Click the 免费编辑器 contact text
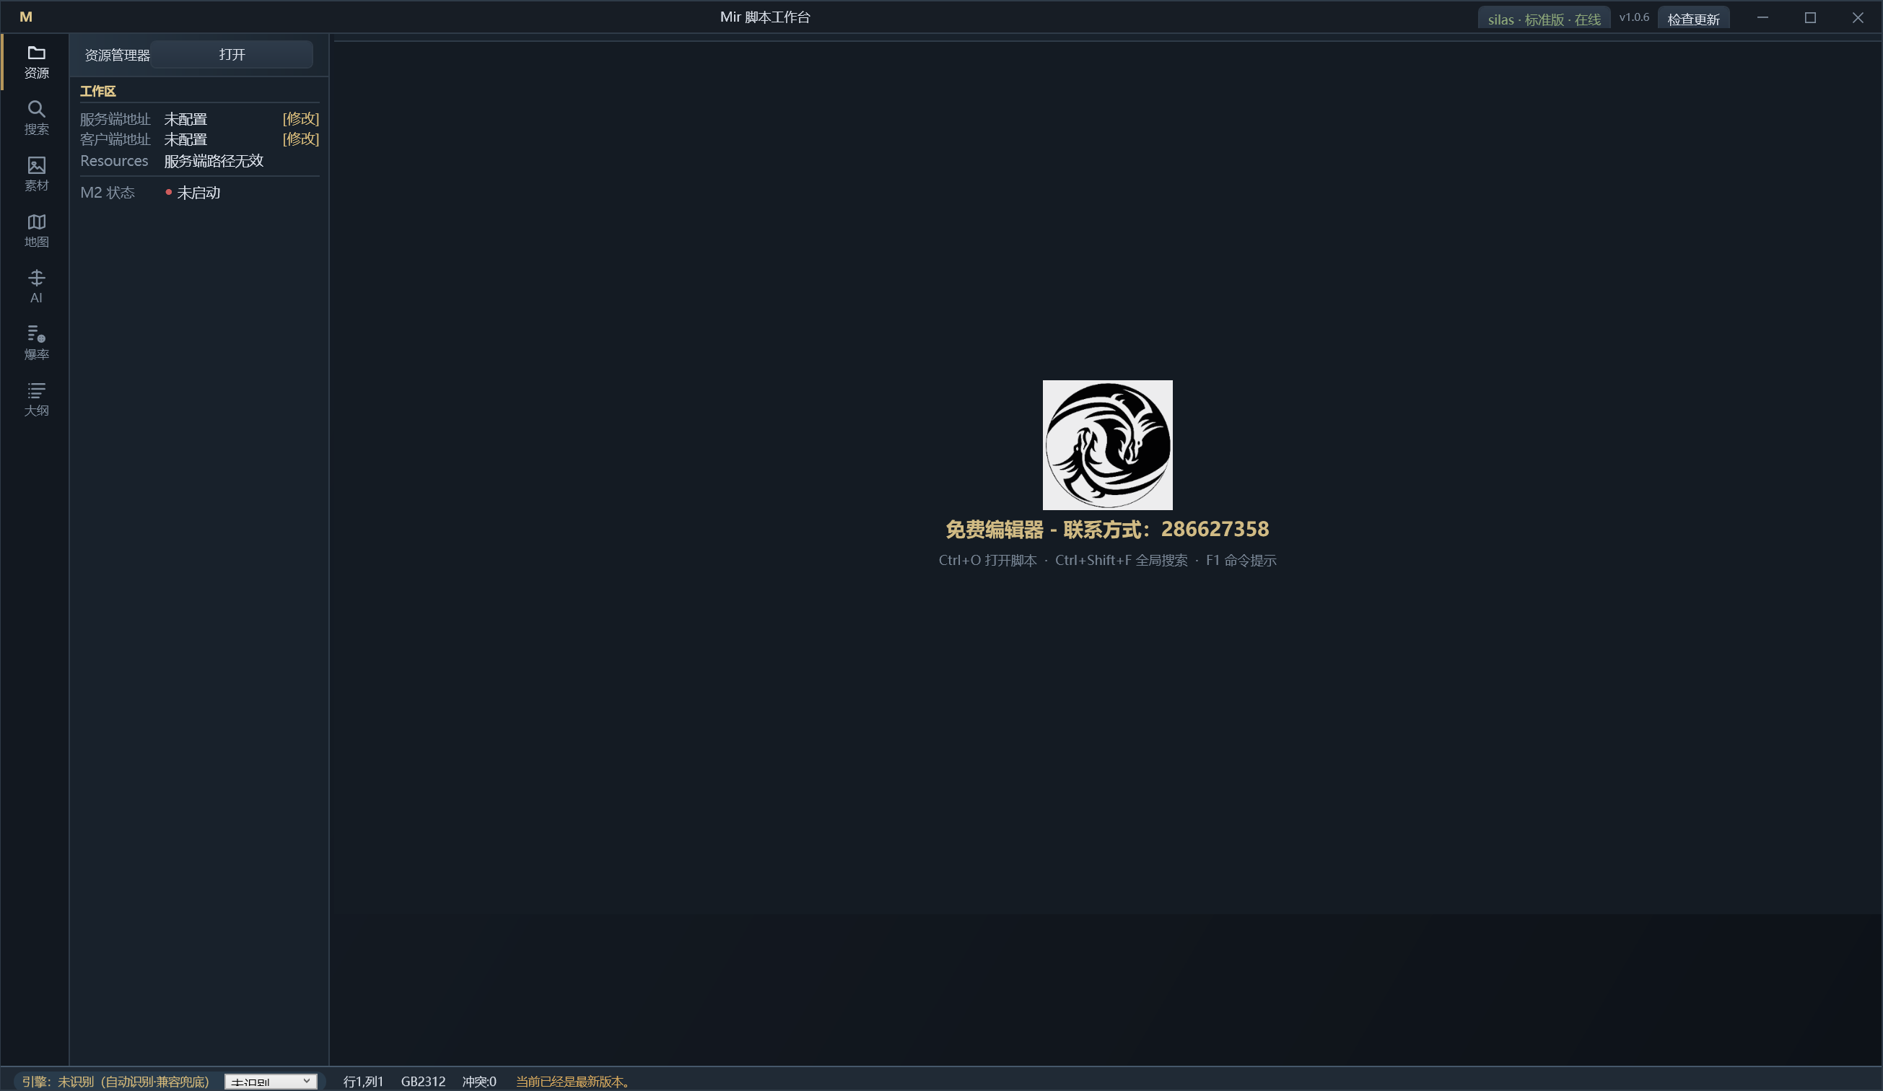This screenshot has width=1883, height=1091. point(1107,529)
